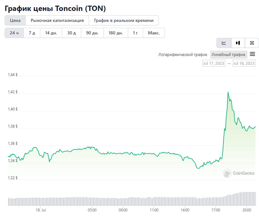Show the 30 д price range
This screenshot has height=217, width=259.
(x=72, y=33)
